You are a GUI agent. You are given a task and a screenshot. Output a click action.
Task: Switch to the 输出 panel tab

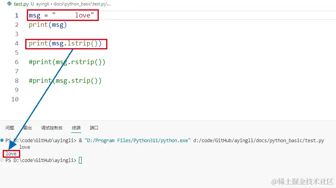click(x=27, y=128)
